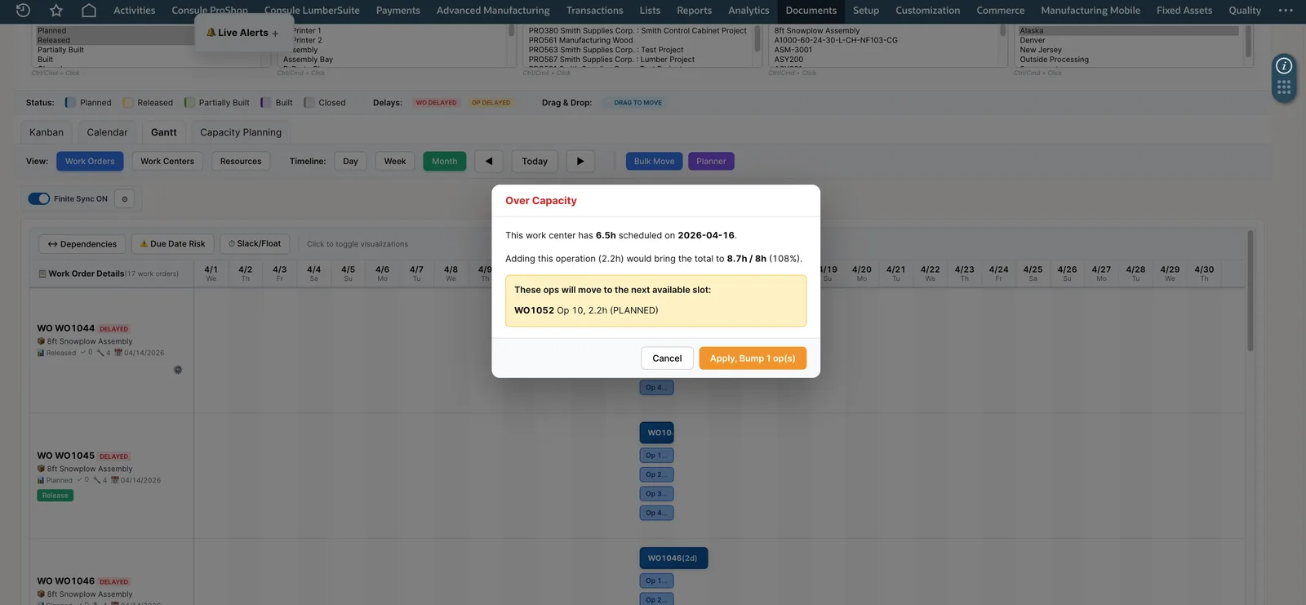
Task: Open the three-dot overflow navigation menu
Action: pyautogui.click(x=1286, y=10)
